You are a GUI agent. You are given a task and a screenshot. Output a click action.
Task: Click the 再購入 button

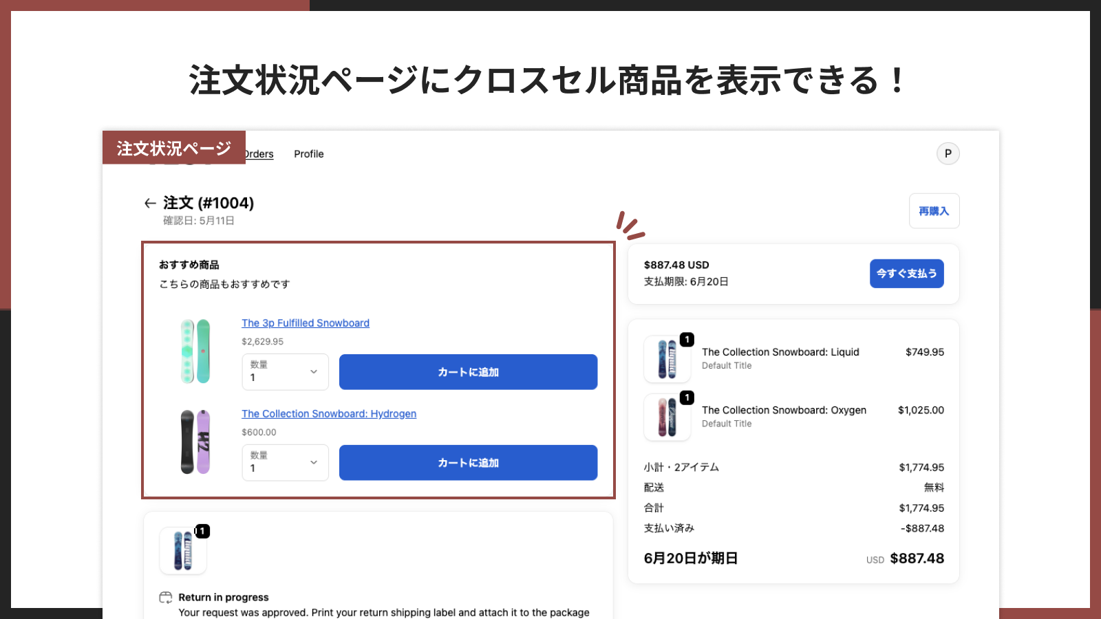click(x=934, y=211)
